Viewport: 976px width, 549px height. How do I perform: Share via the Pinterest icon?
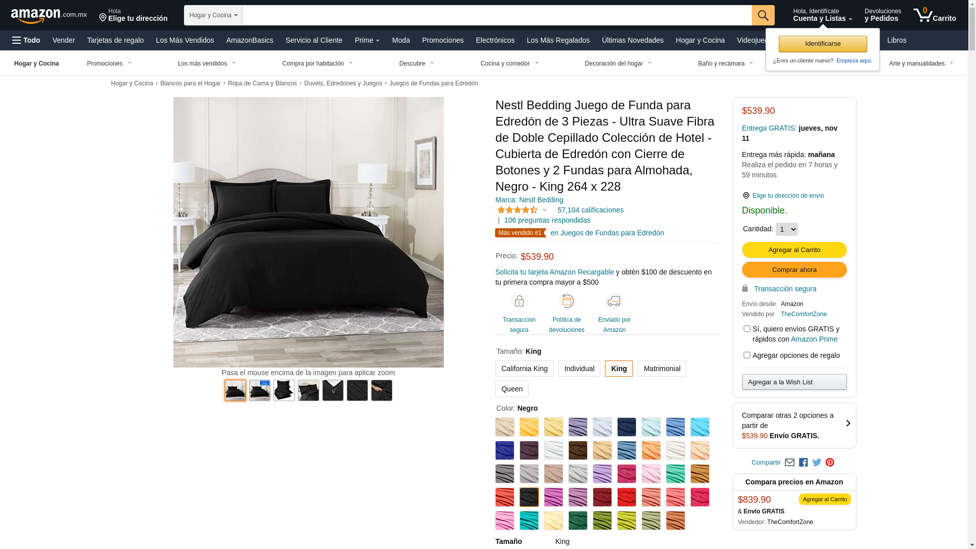click(x=830, y=463)
